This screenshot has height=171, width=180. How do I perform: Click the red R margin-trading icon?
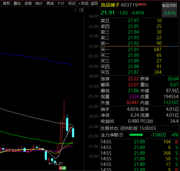(140, 5)
